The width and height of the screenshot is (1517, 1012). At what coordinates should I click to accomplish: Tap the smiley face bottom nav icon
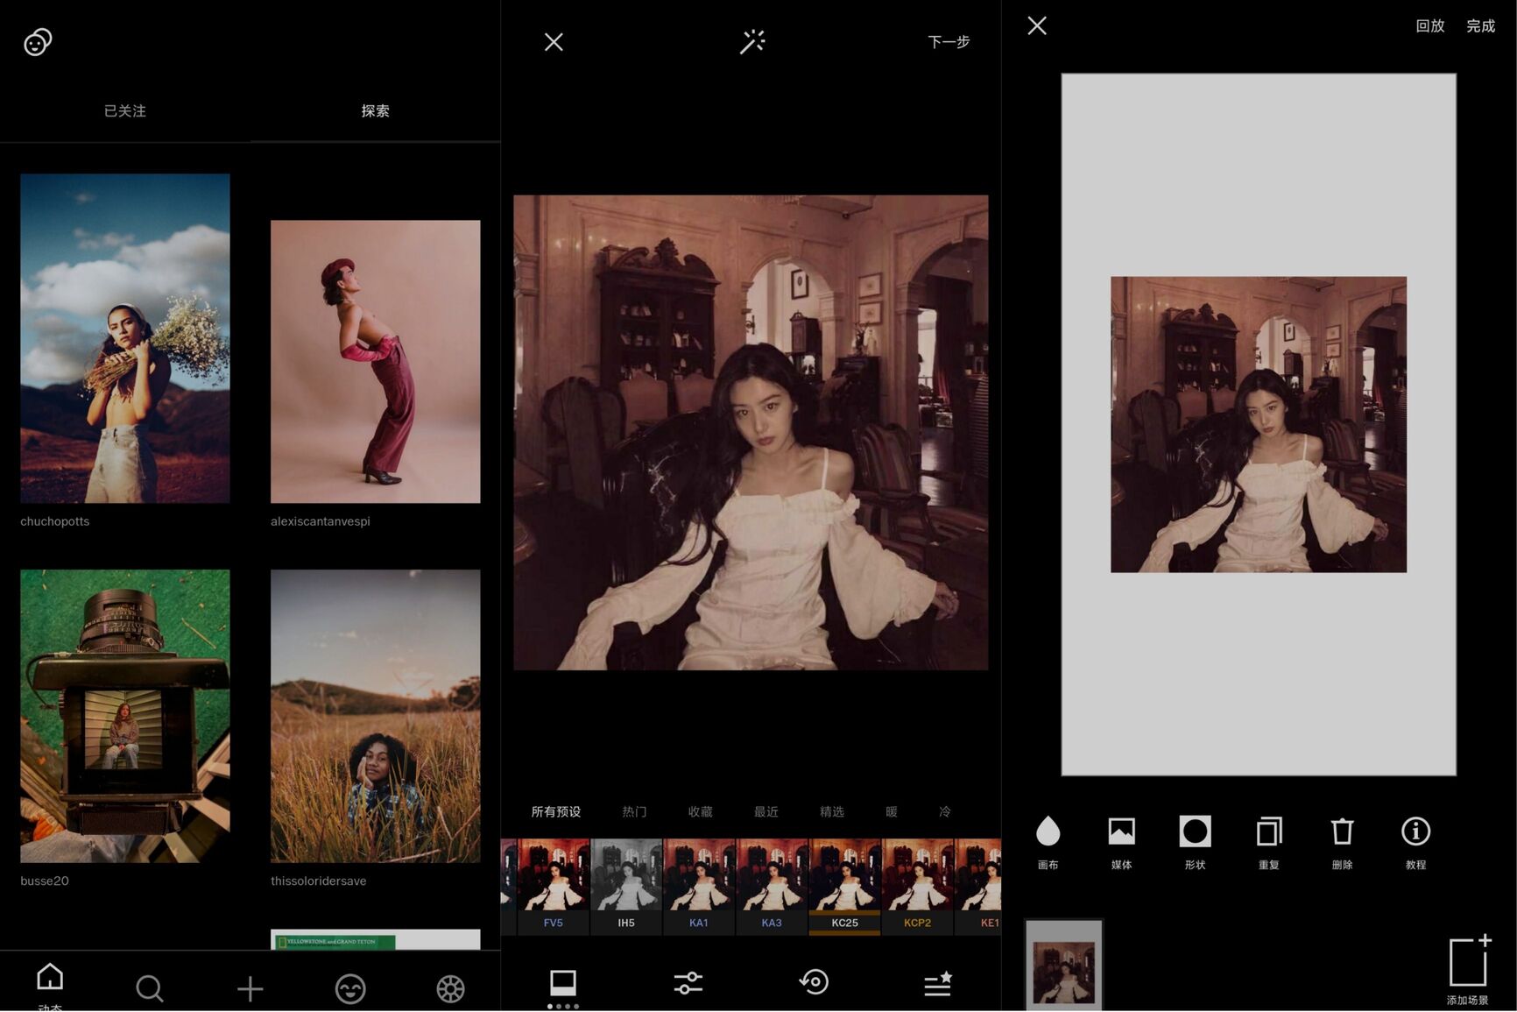[x=350, y=989]
